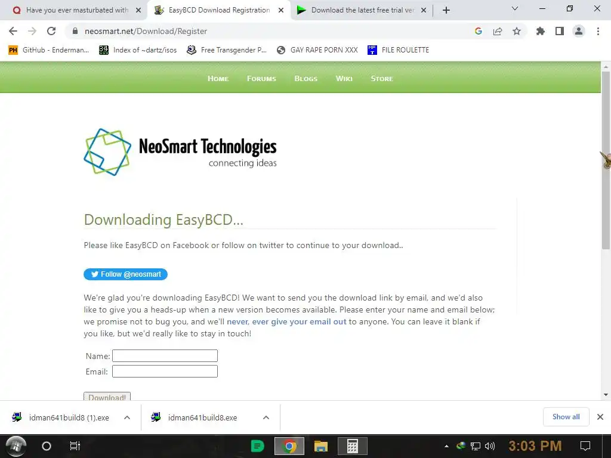Screen dimensions: 611x458
Task: Open the Calculator taskbar icon
Action: pyautogui.click(x=352, y=446)
